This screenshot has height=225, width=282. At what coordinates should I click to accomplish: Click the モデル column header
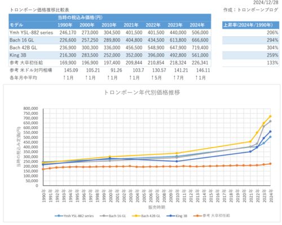[16, 25]
